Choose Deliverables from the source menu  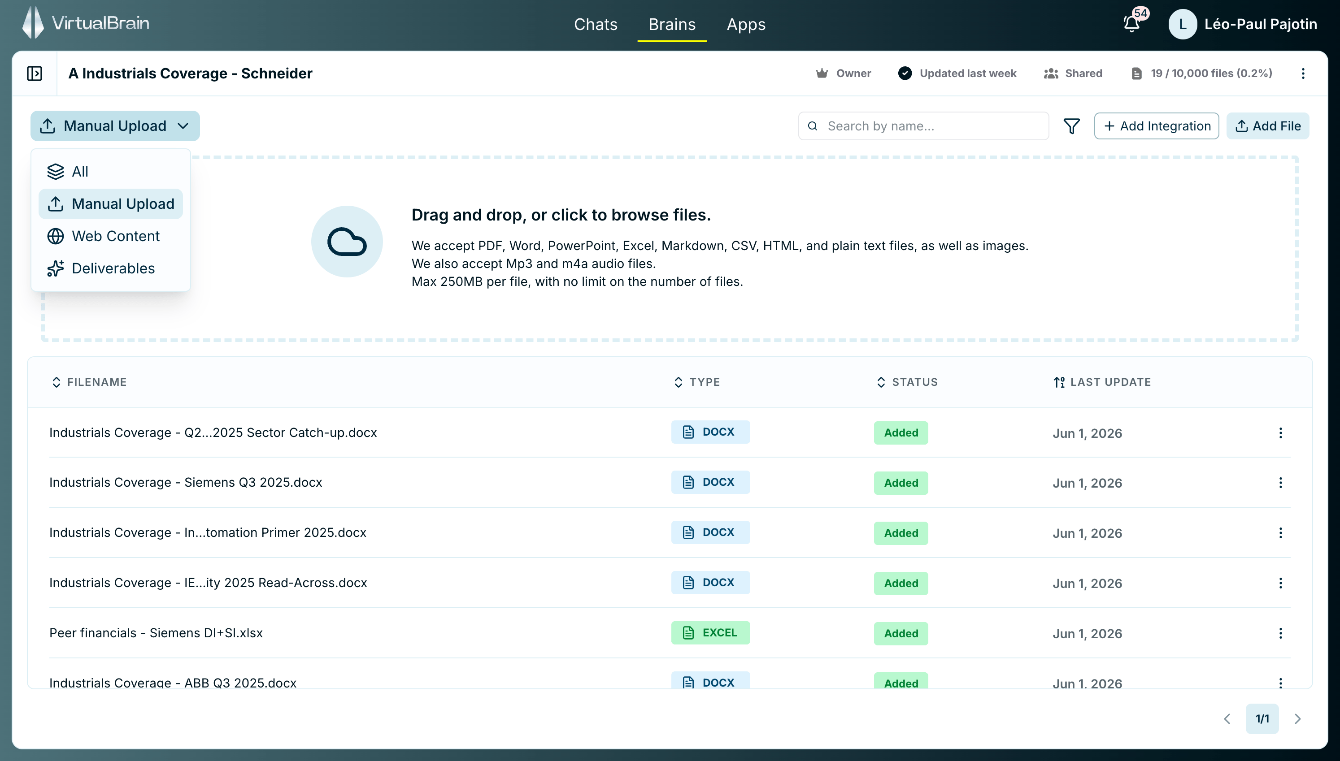coord(110,268)
